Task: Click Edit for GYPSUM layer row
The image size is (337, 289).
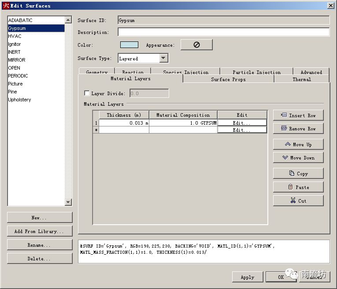Action: (241, 123)
